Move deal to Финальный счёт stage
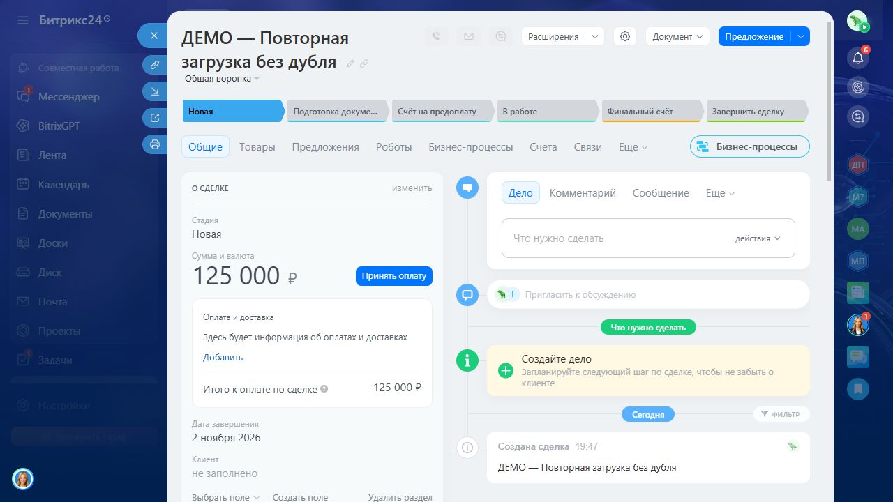 click(x=652, y=111)
